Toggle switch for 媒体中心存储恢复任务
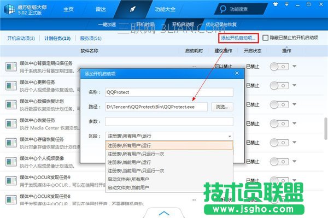 point(279,143)
